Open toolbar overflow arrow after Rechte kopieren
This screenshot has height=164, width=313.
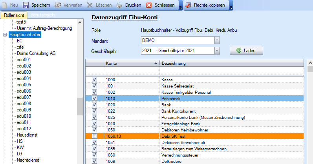(231, 8)
